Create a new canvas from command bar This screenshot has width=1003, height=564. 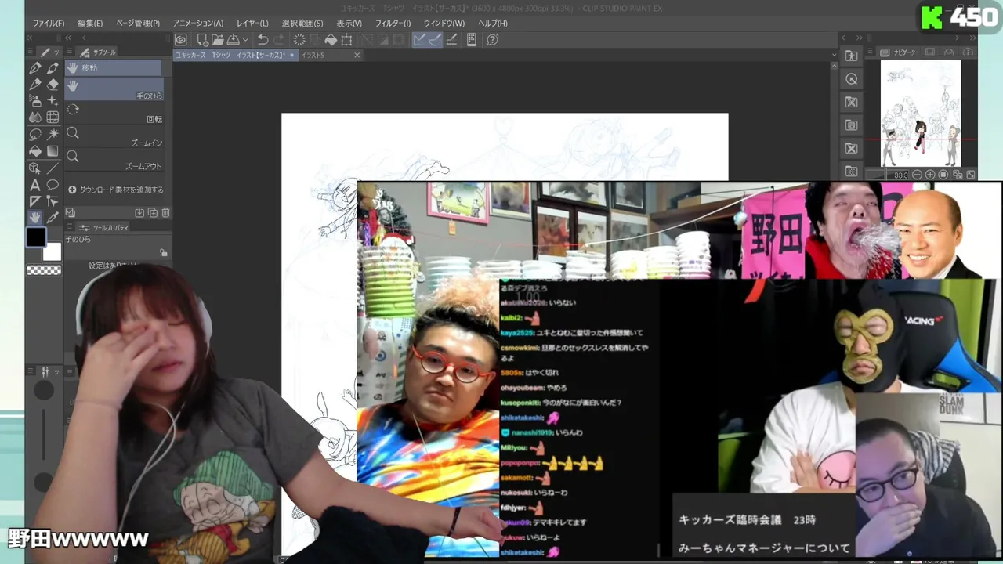click(x=202, y=40)
